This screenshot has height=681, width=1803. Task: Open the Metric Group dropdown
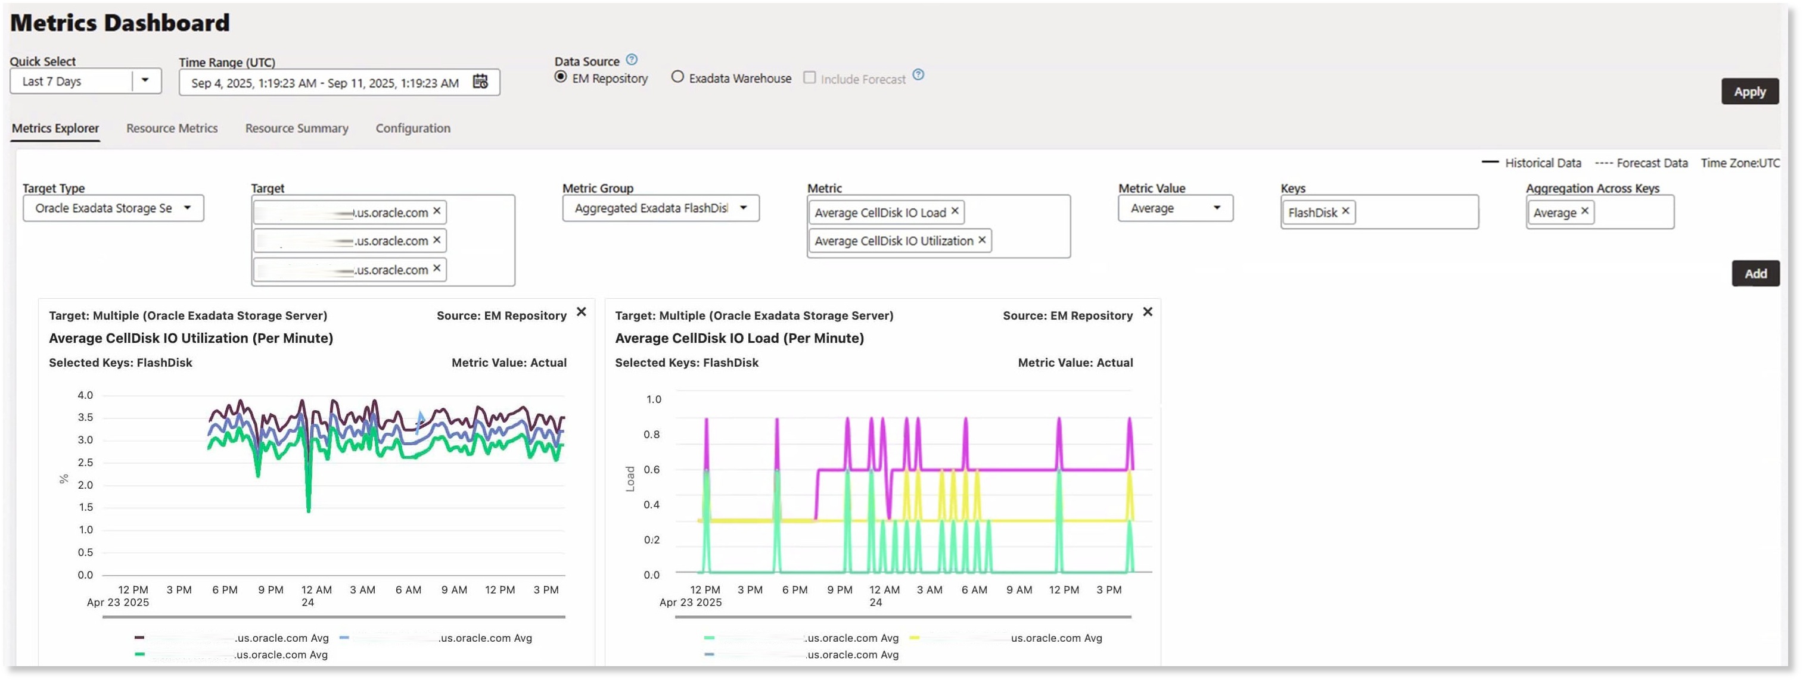744,208
